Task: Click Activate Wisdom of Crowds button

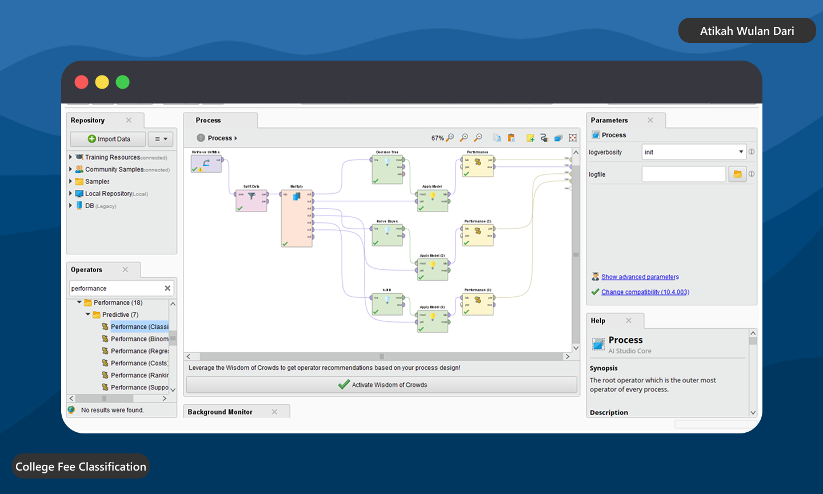Action: 382,385
